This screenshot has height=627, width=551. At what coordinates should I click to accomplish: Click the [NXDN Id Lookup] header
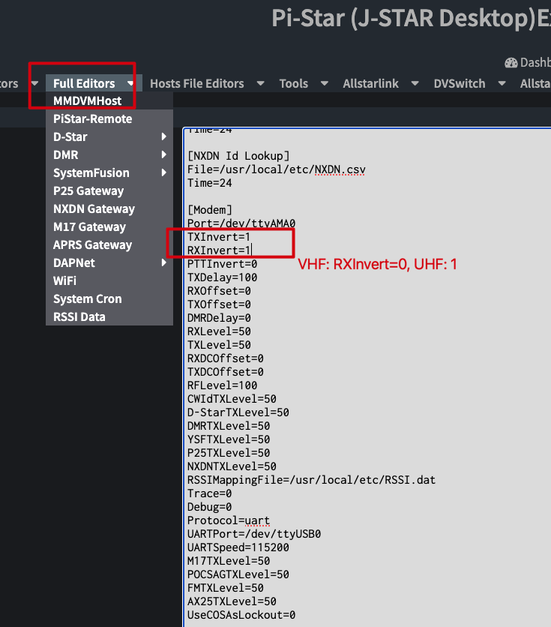click(238, 156)
